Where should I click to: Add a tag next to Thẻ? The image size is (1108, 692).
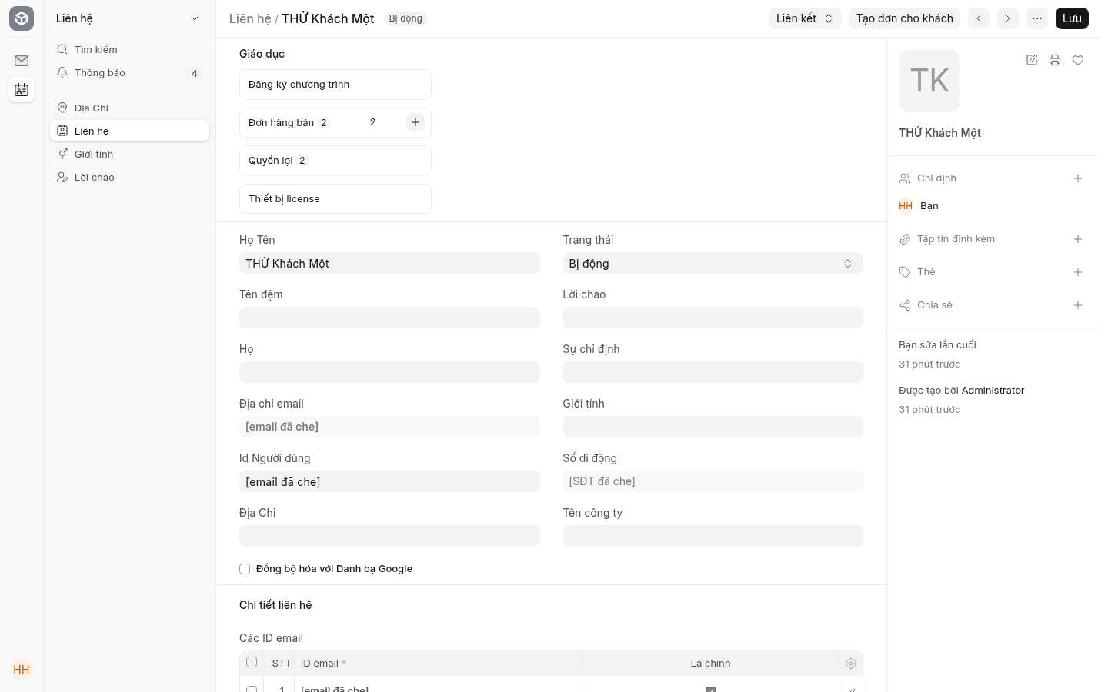pos(1078,272)
